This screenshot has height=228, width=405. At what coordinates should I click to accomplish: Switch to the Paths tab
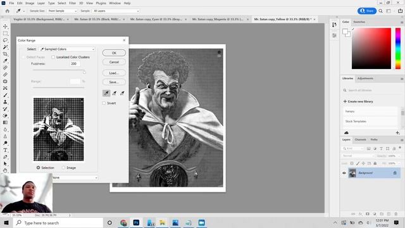point(374,139)
